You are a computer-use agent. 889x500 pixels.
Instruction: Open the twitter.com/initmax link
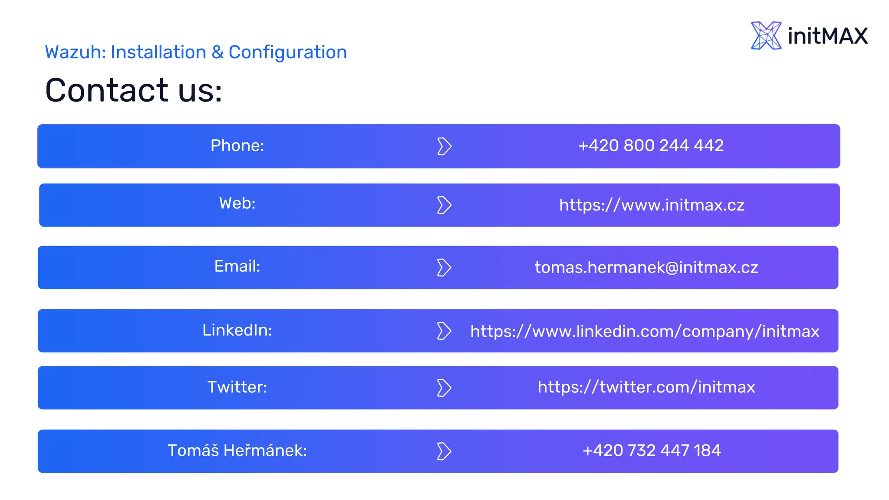point(646,387)
